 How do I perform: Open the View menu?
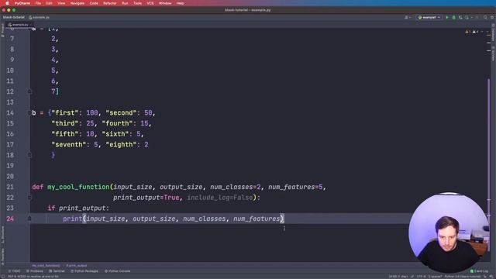click(61, 3)
